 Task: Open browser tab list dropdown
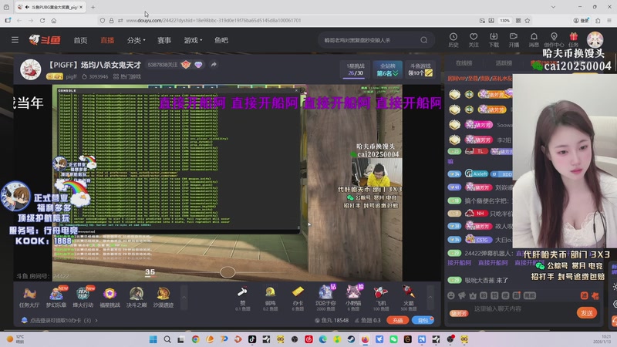point(553,7)
